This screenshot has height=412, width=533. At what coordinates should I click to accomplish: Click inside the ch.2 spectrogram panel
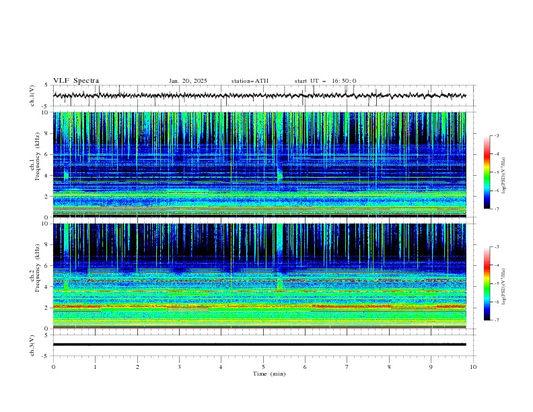259,276
